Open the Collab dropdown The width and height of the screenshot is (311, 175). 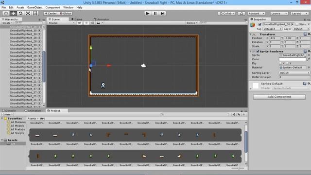[227, 13]
